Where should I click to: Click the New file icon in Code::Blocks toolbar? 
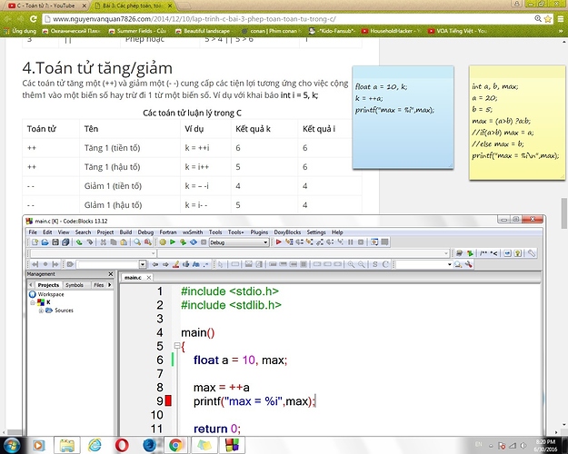pos(35,242)
